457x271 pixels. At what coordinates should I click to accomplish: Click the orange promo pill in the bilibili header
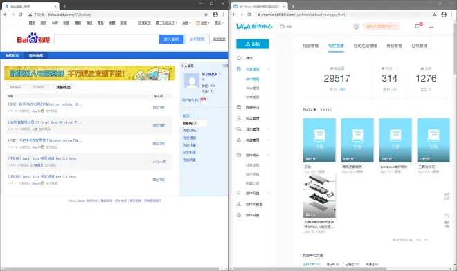(382, 26)
